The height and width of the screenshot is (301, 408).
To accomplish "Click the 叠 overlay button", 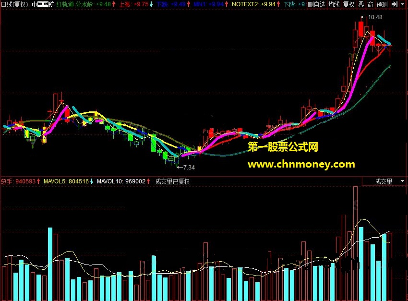I will [x=361, y=4].
